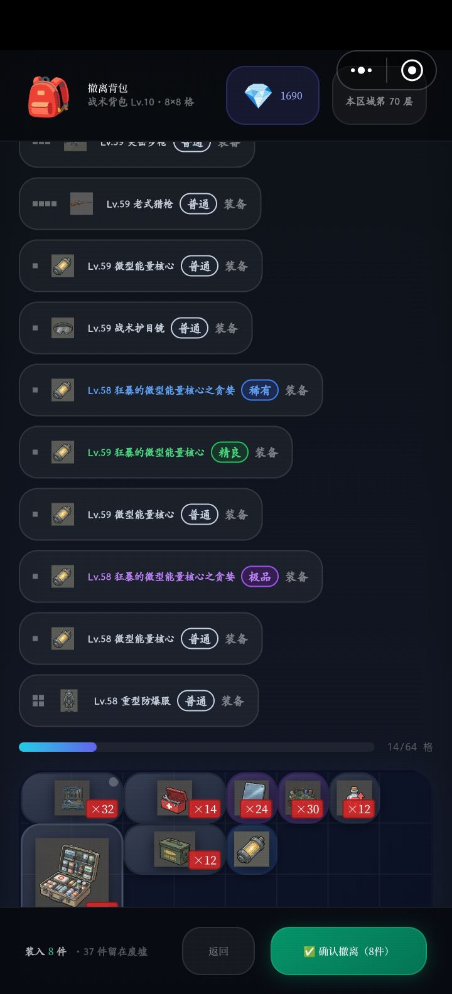Select the green ammo box ×12
This screenshot has height=994, width=452.
pos(175,849)
